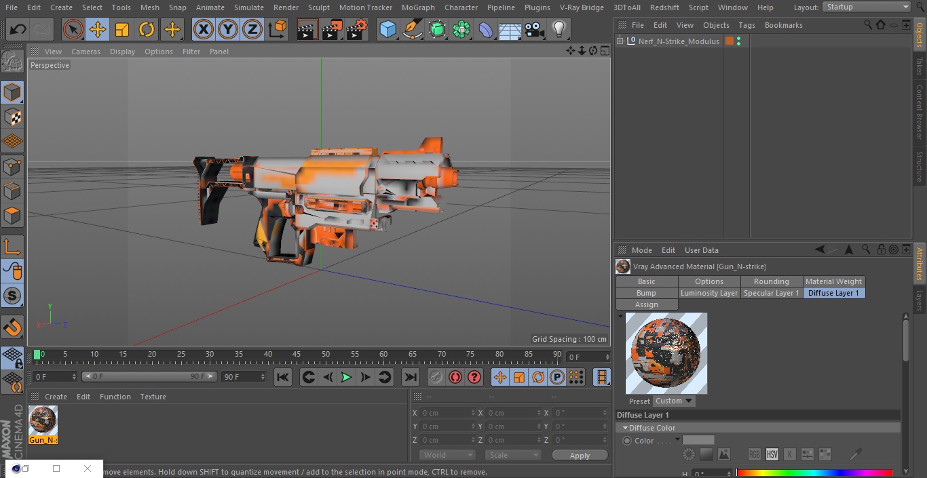Switch to the Specular Layer 1 tab
927x478 pixels.
772,293
